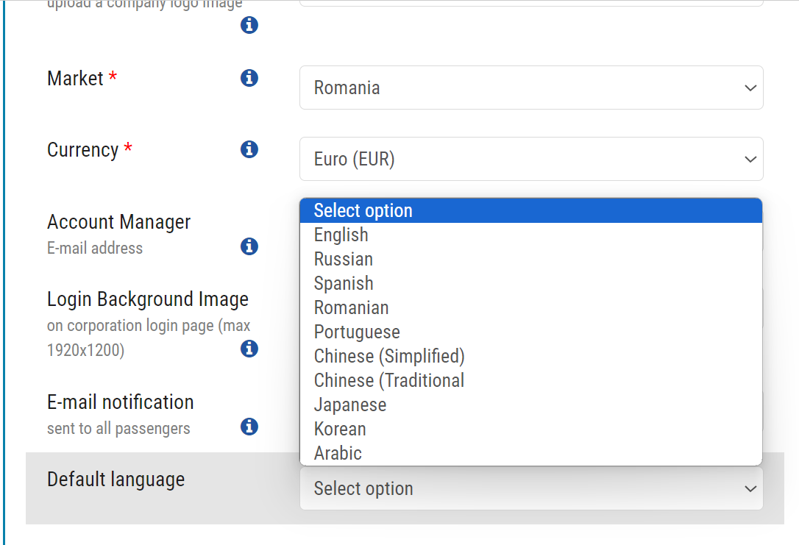Image resolution: width=799 pixels, height=545 pixels.
Task: Click the company logo upload info icon
Action: click(x=249, y=24)
